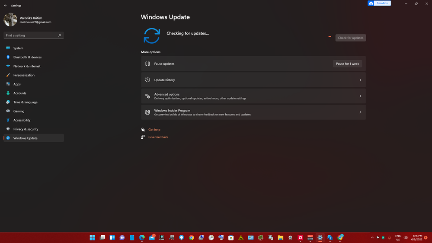Click the search magnifier in Find a setting
Image resolution: width=432 pixels, height=243 pixels.
pos(60,35)
